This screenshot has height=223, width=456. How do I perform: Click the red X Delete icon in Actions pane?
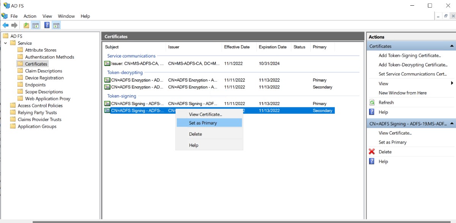(372, 152)
